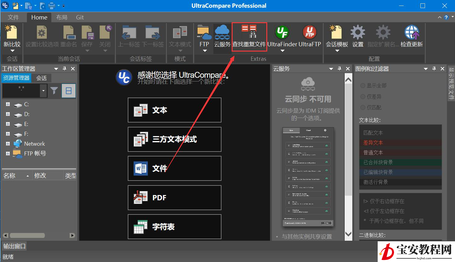The height and width of the screenshot is (262, 455).
Task: Open the 图例和过滤器 panel options dropdown
Action: click(426, 69)
